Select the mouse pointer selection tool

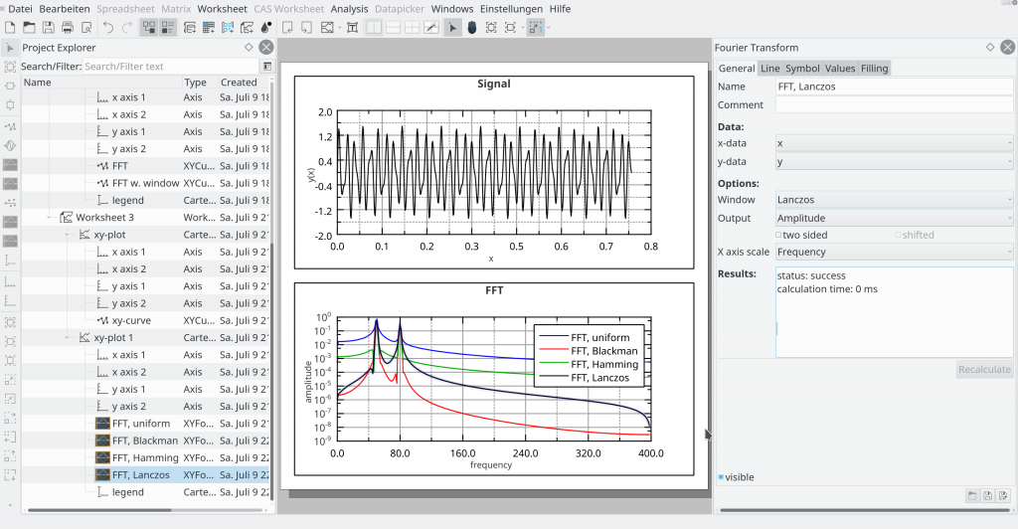click(452, 28)
